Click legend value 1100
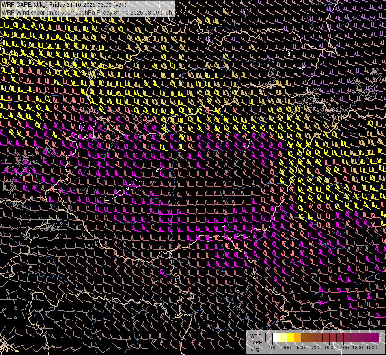Screen dimensions: 386x355 [x=343, y=348]
